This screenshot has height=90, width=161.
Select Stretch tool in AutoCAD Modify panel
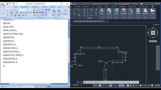click(84, 15)
